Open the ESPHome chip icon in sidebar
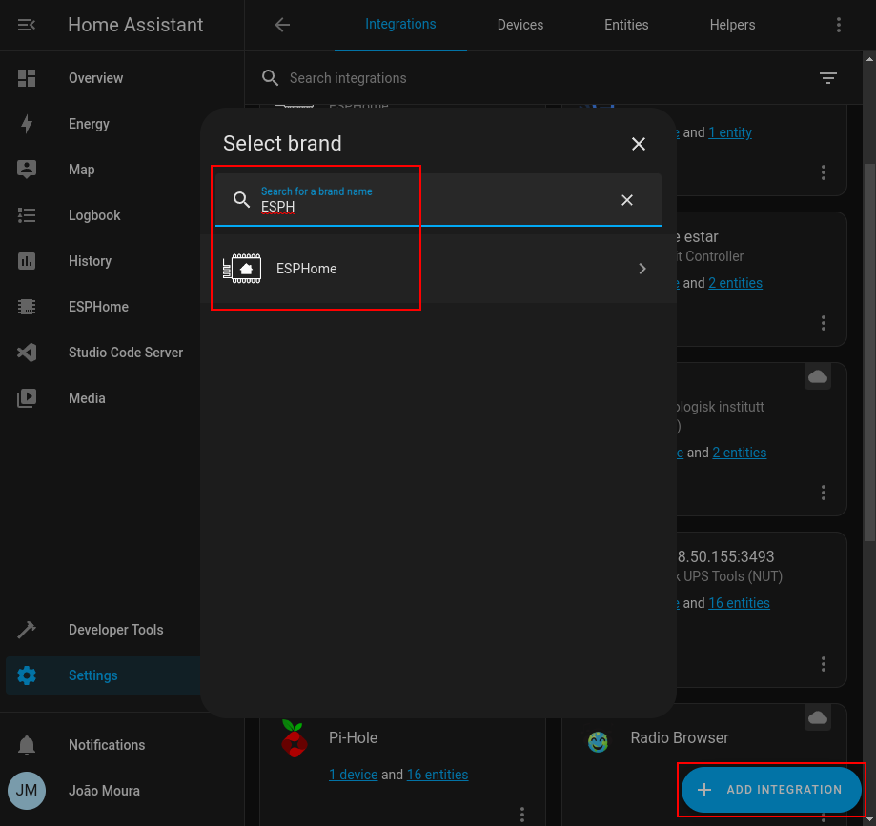Image resolution: width=876 pixels, height=826 pixels. pyautogui.click(x=27, y=307)
